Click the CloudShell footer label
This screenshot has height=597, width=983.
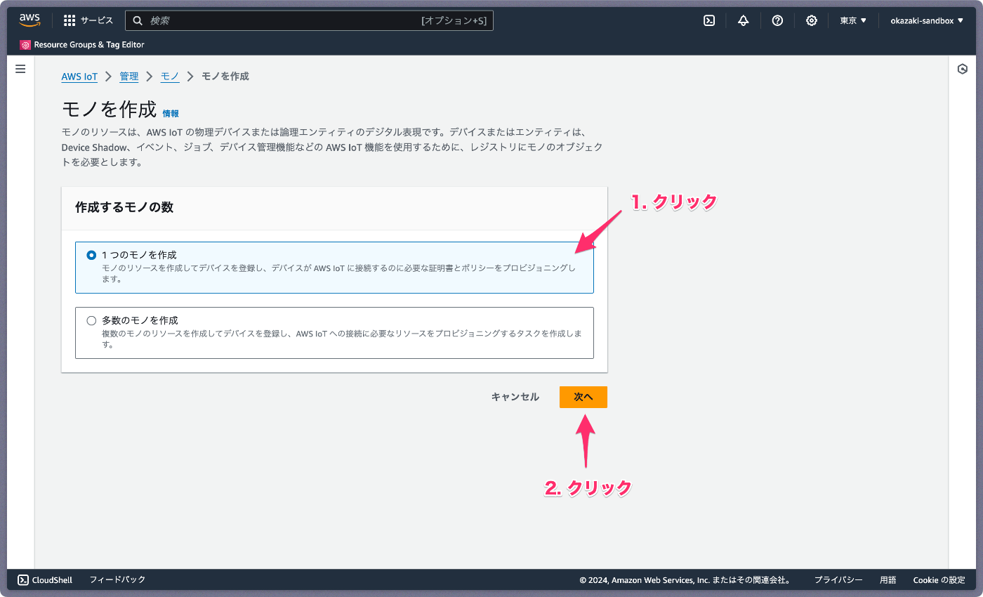coord(52,579)
